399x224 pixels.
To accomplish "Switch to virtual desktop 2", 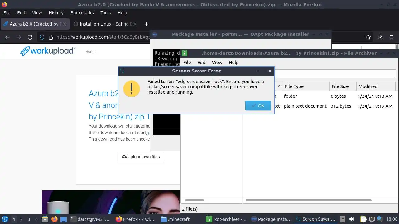I will coord(21,219).
